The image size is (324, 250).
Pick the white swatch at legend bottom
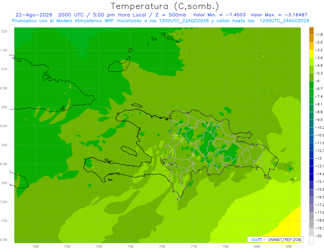coord(311,239)
